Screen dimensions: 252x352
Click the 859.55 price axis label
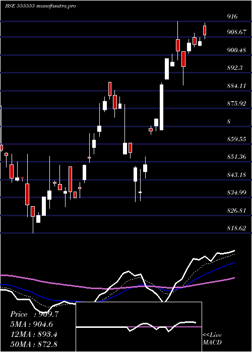pos(236,139)
